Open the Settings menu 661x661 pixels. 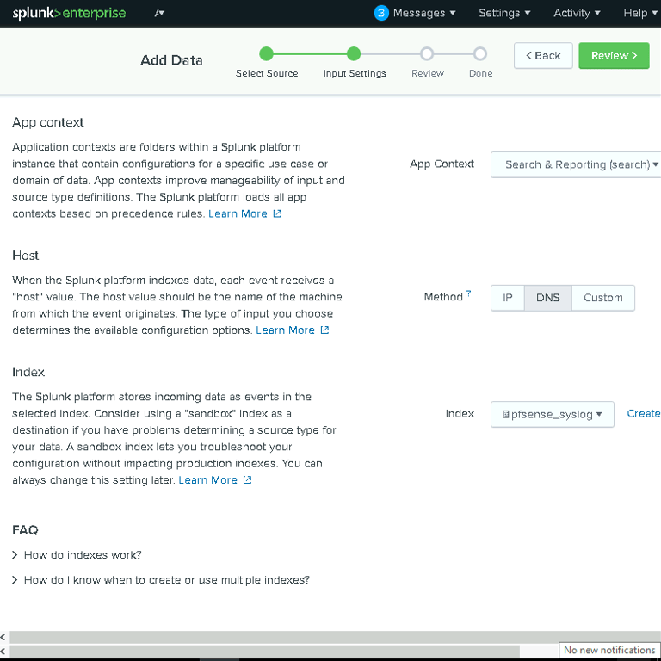coord(504,13)
